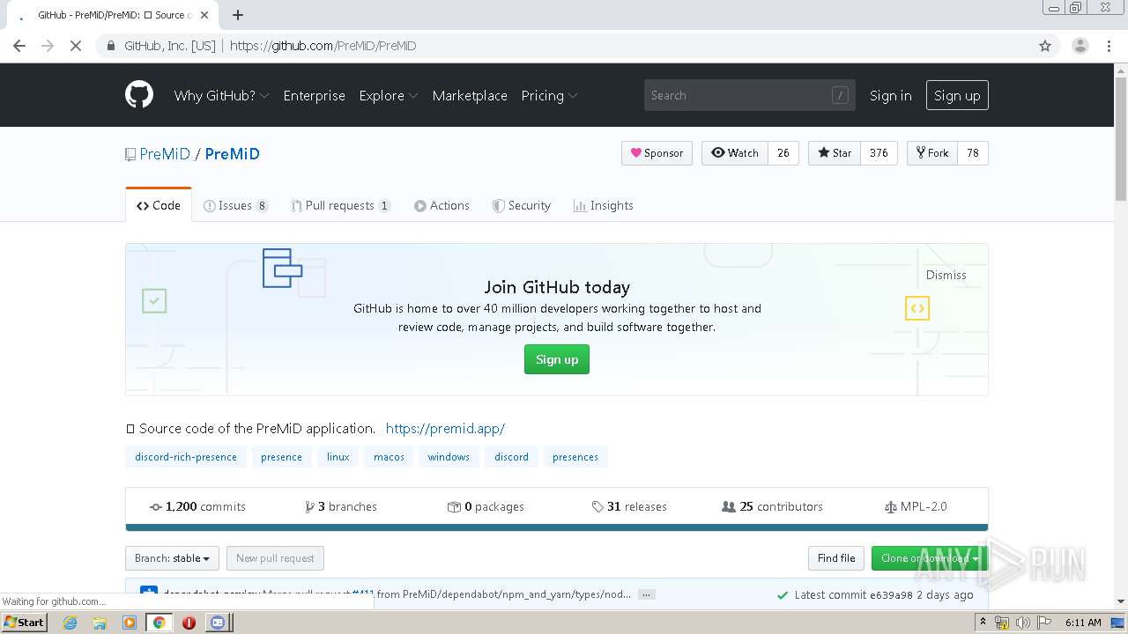
Task: Open the Insights tab
Action: pos(603,205)
